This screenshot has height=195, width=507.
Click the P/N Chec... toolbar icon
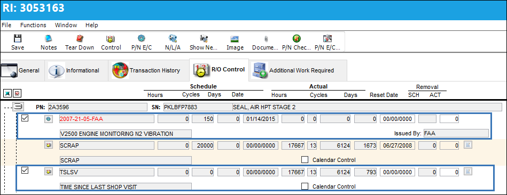click(297, 39)
